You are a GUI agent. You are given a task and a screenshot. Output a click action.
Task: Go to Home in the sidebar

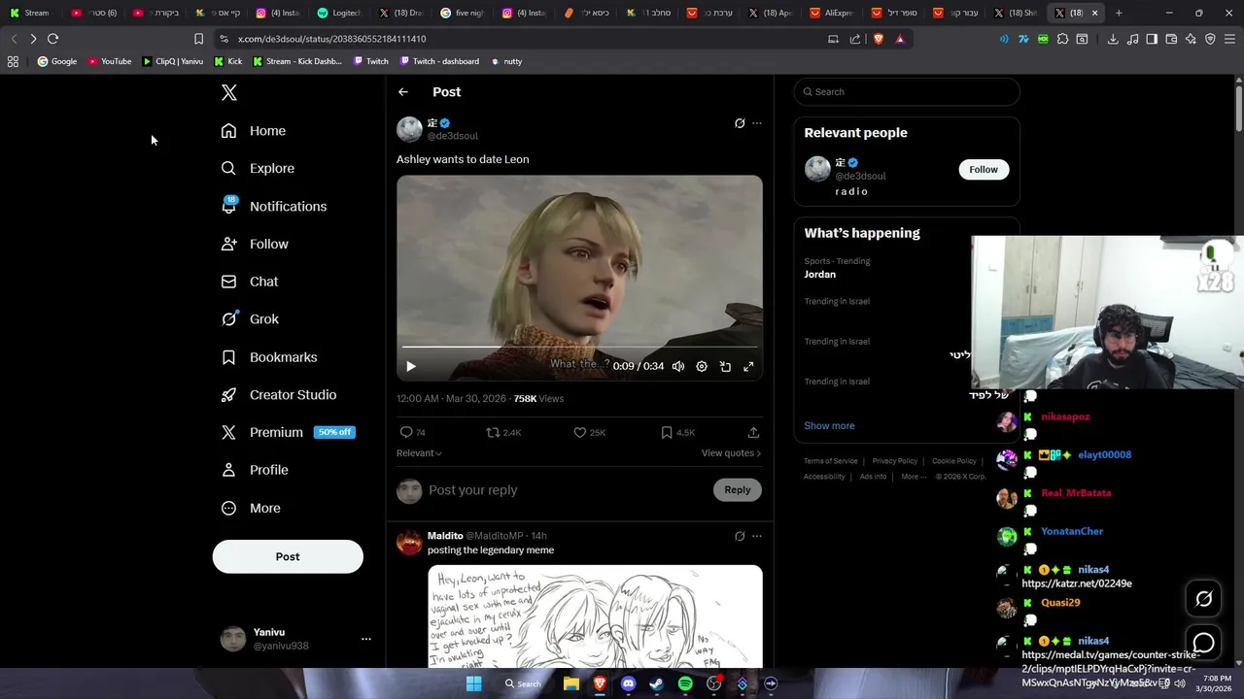click(254, 131)
